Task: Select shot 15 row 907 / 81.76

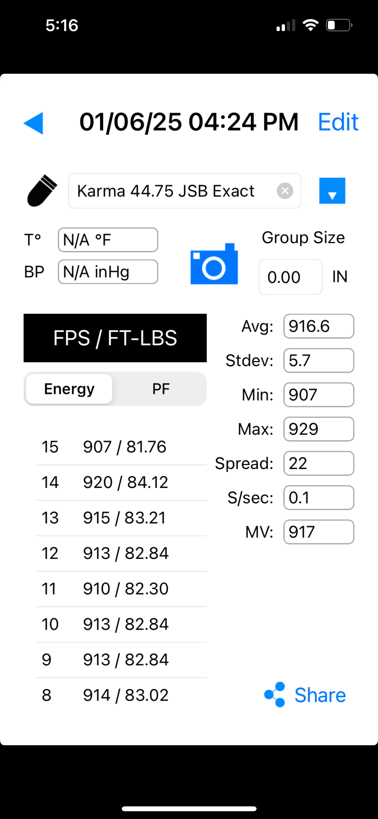Action: pyautogui.click(x=121, y=447)
